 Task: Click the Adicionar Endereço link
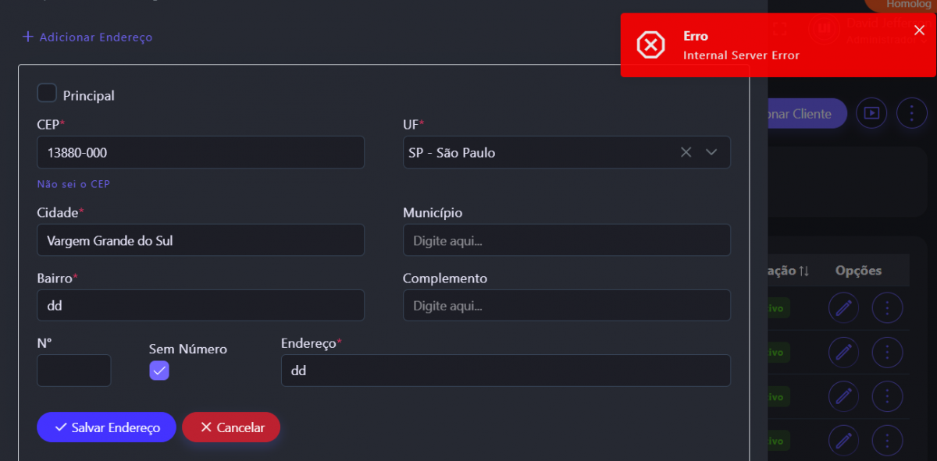click(x=87, y=37)
